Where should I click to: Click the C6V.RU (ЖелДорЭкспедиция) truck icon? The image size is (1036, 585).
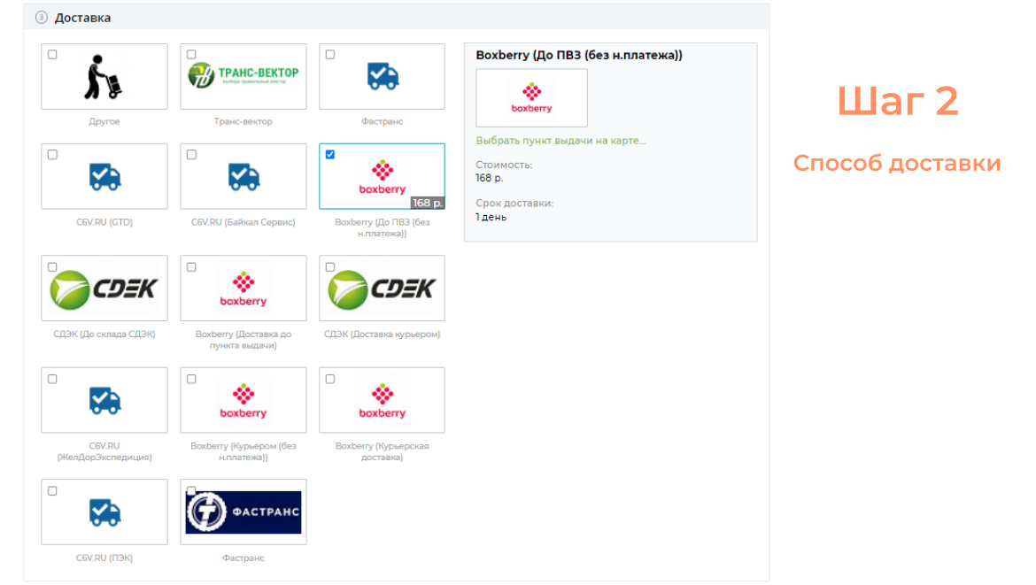[104, 401]
